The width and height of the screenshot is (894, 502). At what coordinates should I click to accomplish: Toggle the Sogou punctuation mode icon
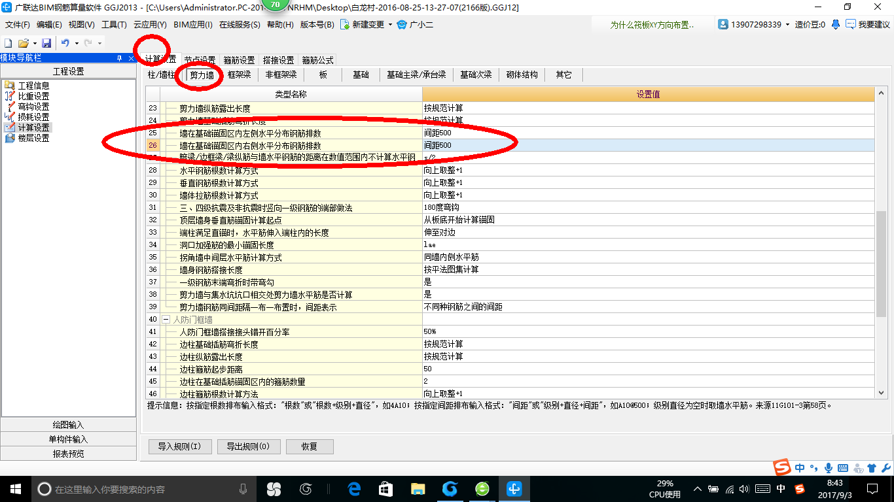click(815, 468)
